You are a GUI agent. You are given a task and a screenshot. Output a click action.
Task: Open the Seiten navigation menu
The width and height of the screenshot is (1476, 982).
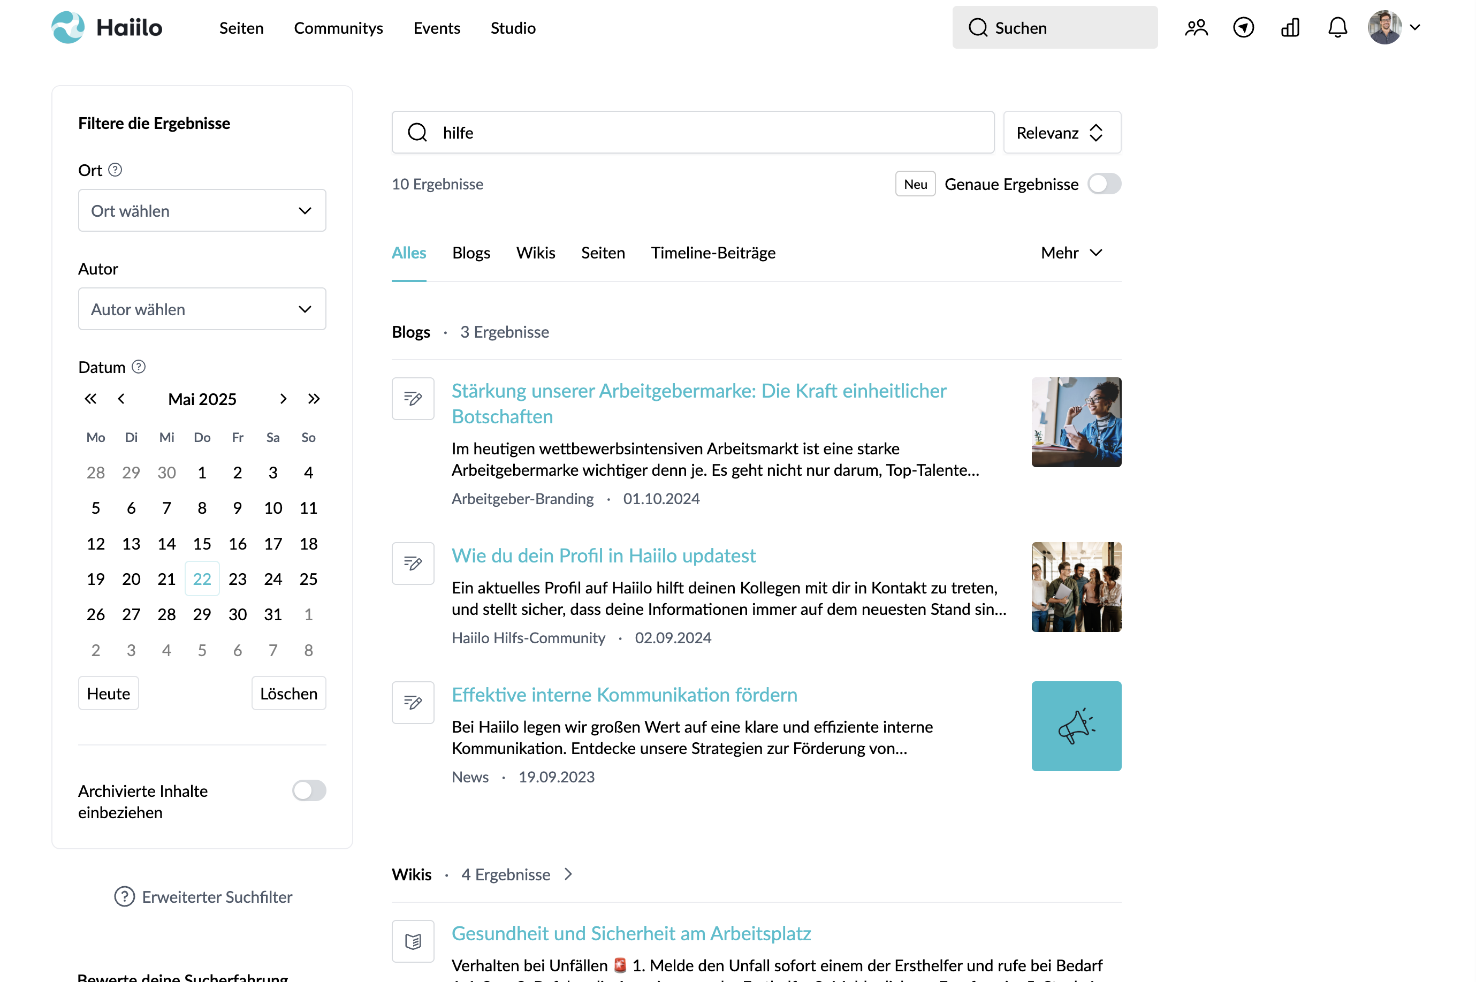point(241,28)
